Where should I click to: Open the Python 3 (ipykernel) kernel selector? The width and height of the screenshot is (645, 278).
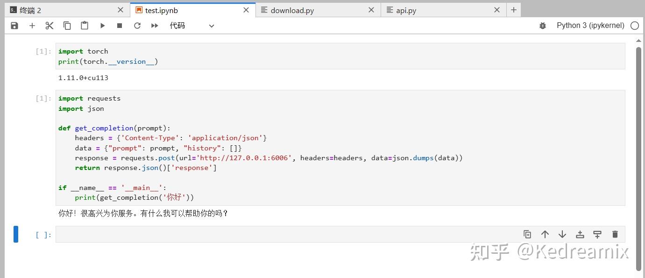pyautogui.click(x=590, y=26)
